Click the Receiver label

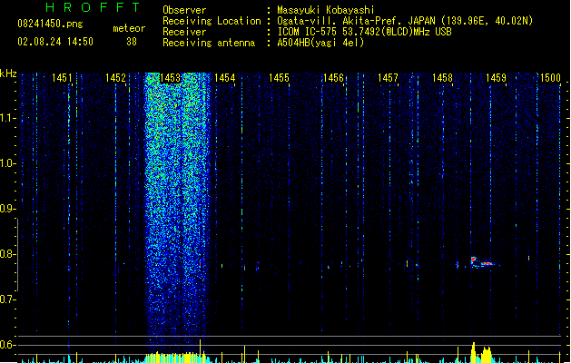[x=184, y=32]
